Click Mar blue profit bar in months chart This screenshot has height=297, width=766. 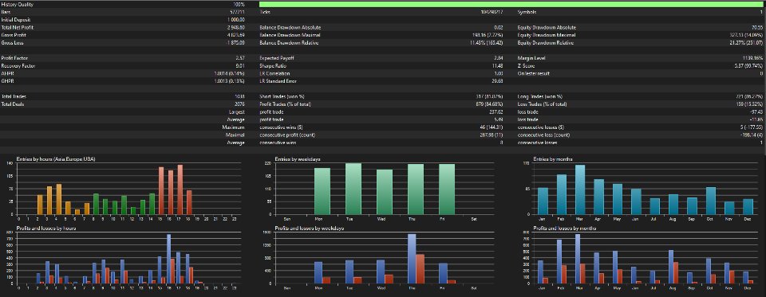coord(578,259)
